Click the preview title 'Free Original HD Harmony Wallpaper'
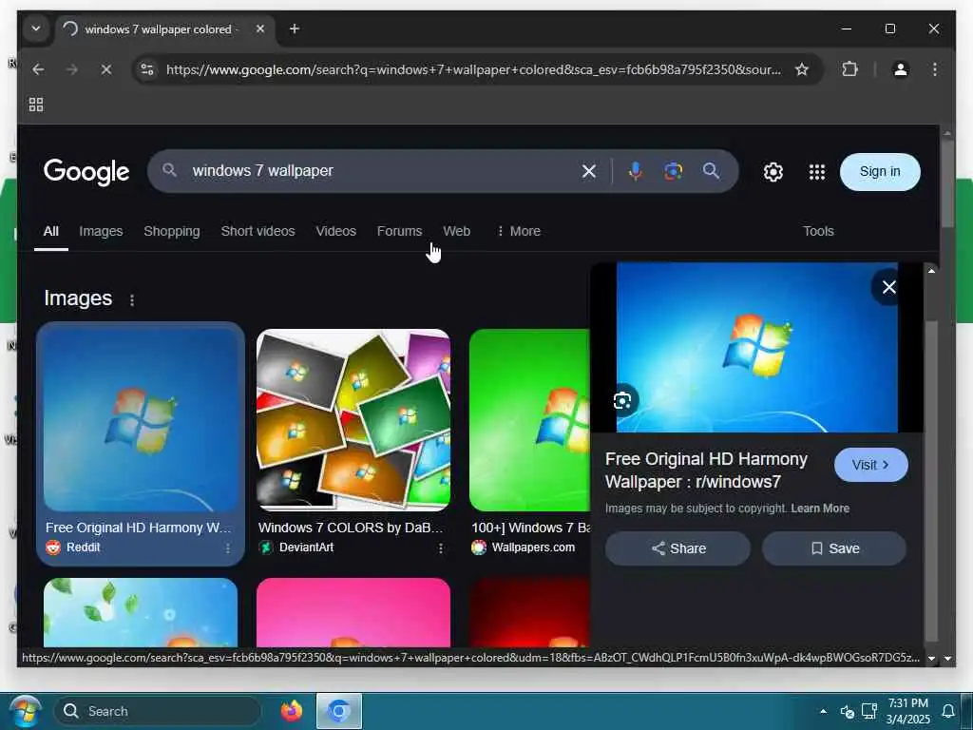973x730 pixels. (x=706, y=471)
